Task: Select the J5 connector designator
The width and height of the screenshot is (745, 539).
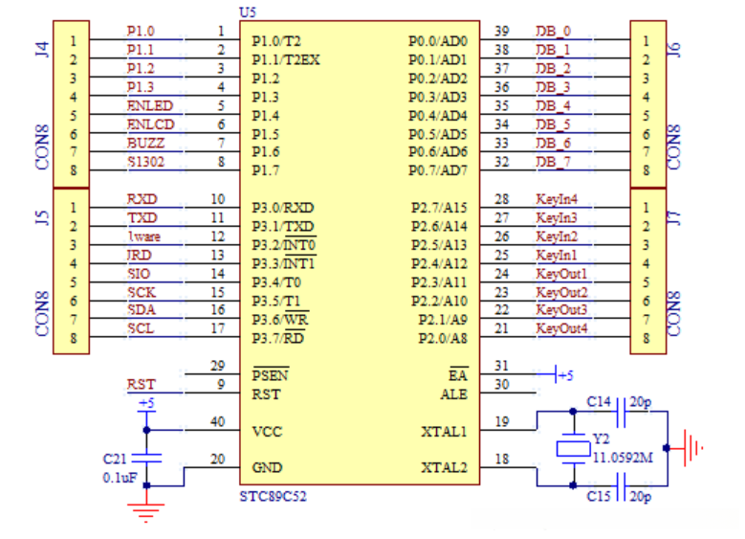Action: [42, 218]
